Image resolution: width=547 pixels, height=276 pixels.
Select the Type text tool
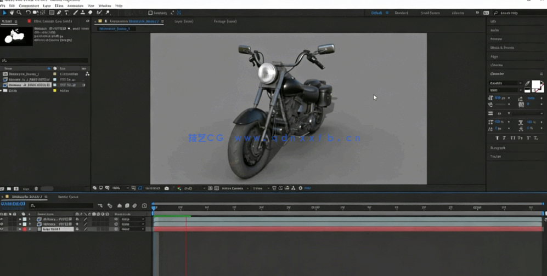[67, 13]
